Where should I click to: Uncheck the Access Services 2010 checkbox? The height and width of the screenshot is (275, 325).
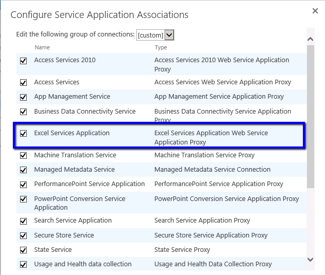tap(24, 61)
